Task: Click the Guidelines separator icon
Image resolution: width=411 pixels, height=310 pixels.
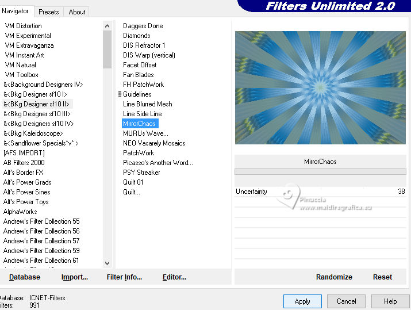Action: [120, 94]
